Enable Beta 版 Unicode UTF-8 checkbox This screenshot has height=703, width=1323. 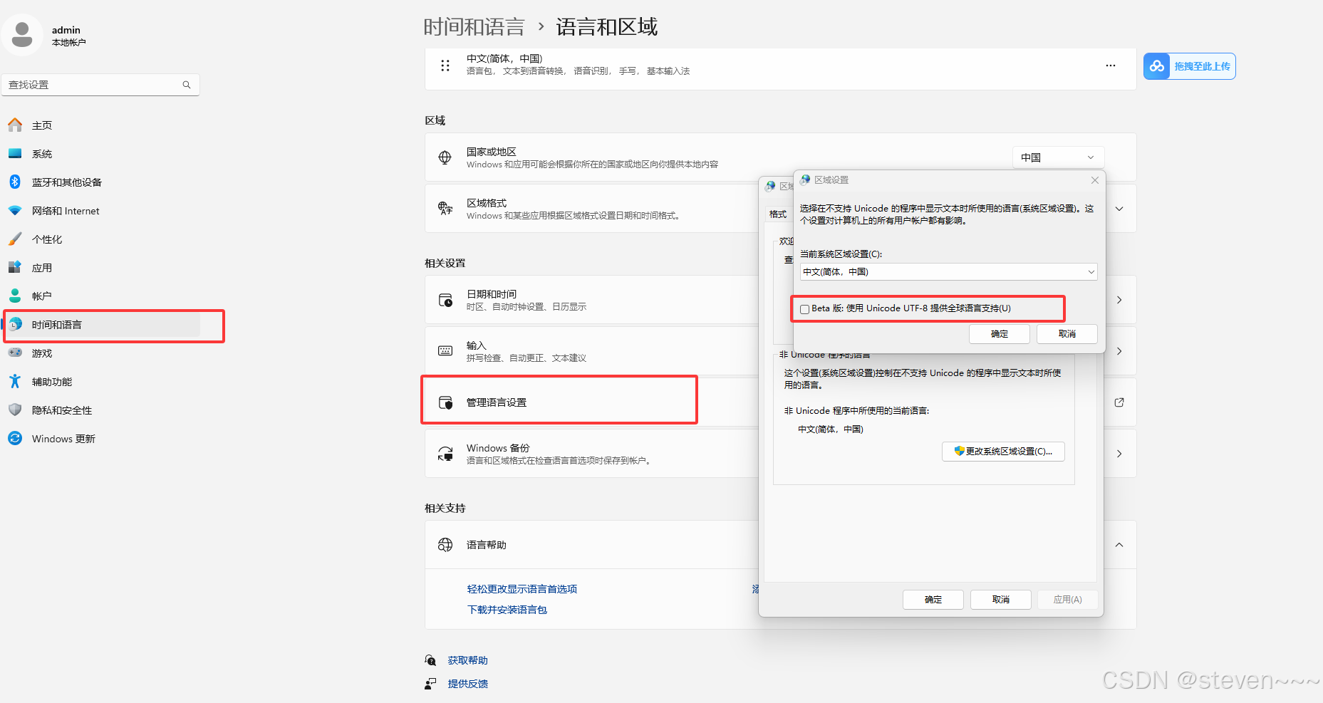click(x=804, y=309)
